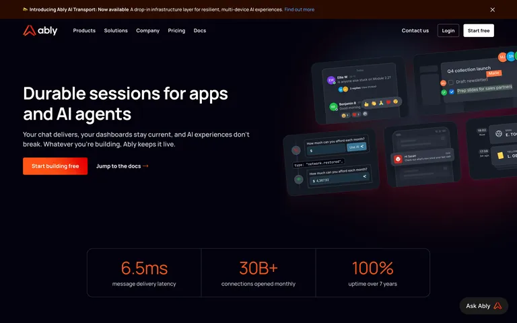Viewport: 517px width, 323px height.
Task: Click Contact us in the navbar
Action: click(x=415, y=30)
